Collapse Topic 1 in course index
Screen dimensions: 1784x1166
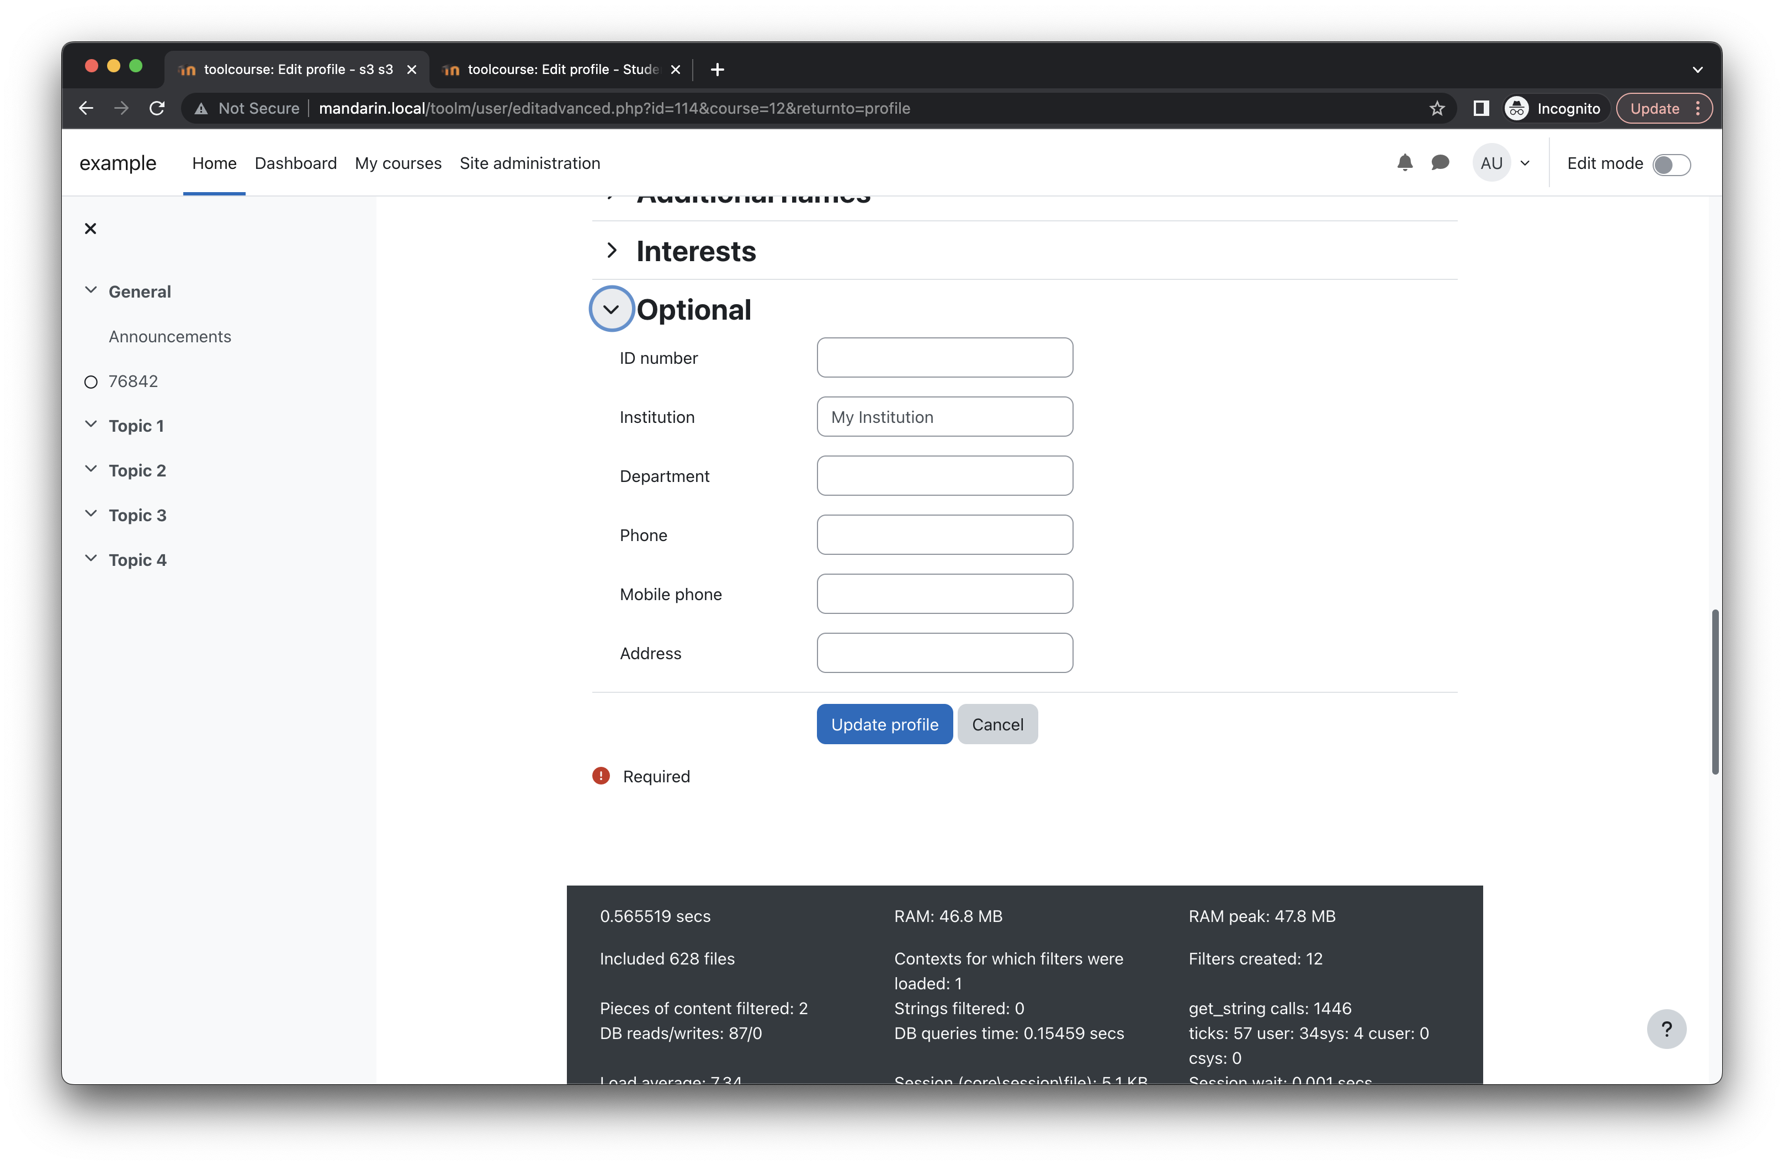click(x=91, y=425)
